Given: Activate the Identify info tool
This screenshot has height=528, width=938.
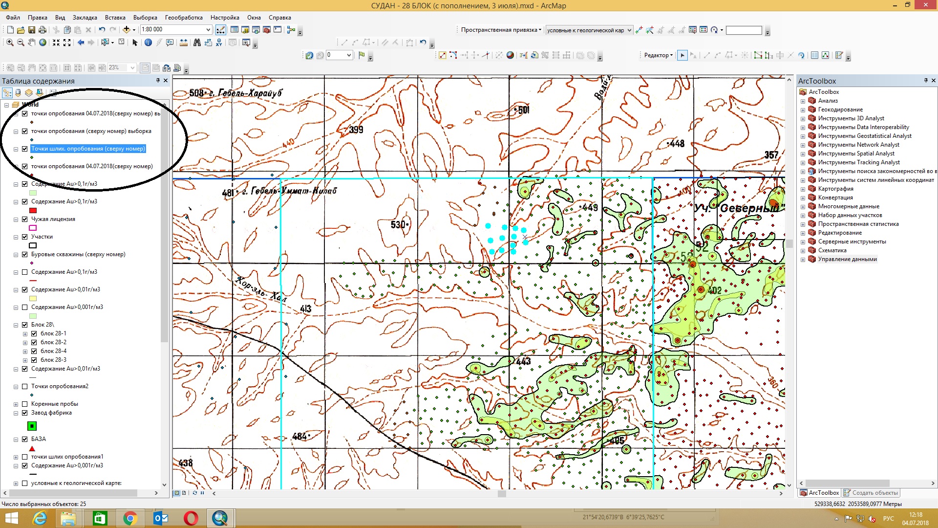Looking at the screenshot, I should tap(148, 43).
